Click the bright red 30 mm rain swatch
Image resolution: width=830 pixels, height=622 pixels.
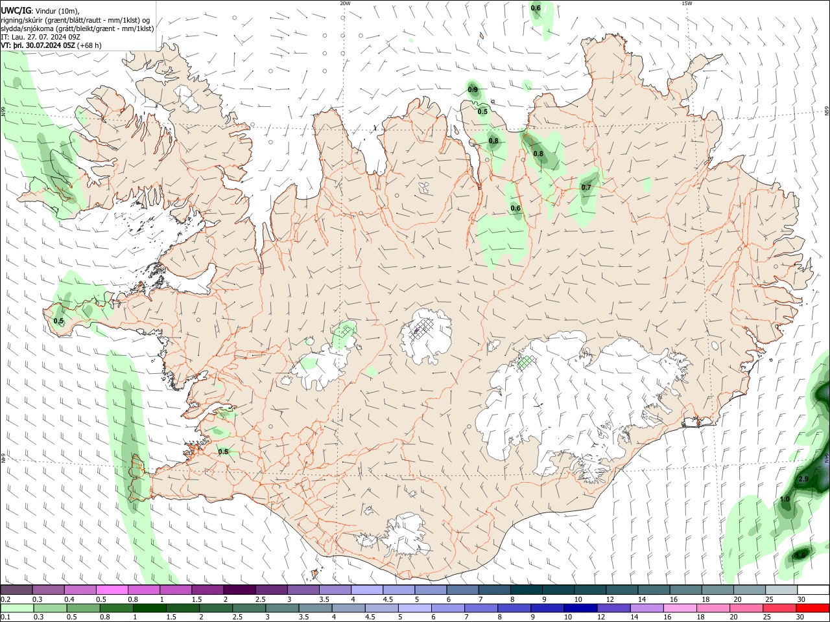pos(814,608)
